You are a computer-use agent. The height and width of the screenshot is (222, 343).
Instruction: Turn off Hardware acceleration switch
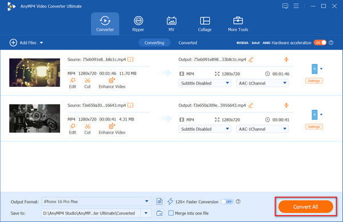pyautogui.click(x=320, y=43)
